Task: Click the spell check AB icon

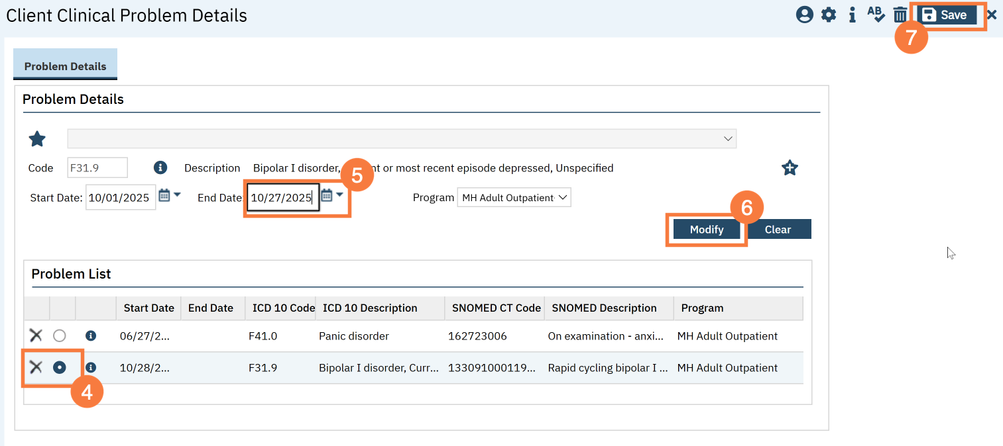Action: click(x=876, y=15)
